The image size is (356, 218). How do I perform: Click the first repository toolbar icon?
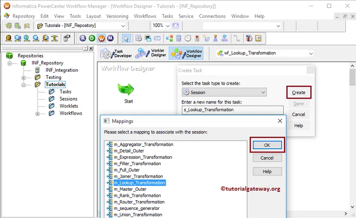click(9, 26)
